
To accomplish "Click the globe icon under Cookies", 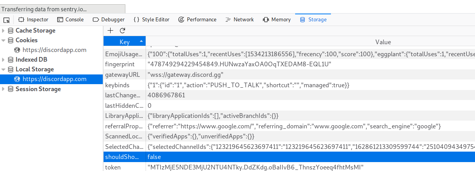I will tap(17, 50).
